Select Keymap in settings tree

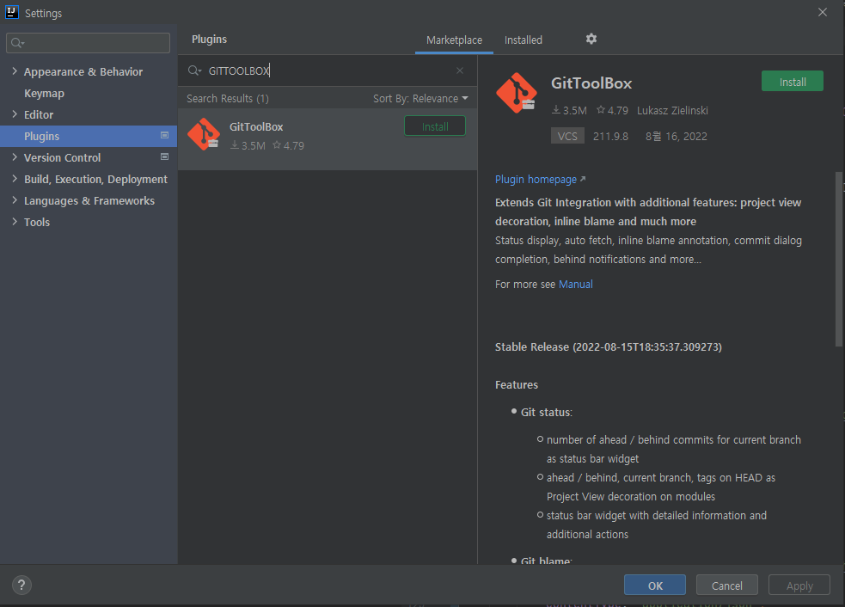(x=44, y=93)
